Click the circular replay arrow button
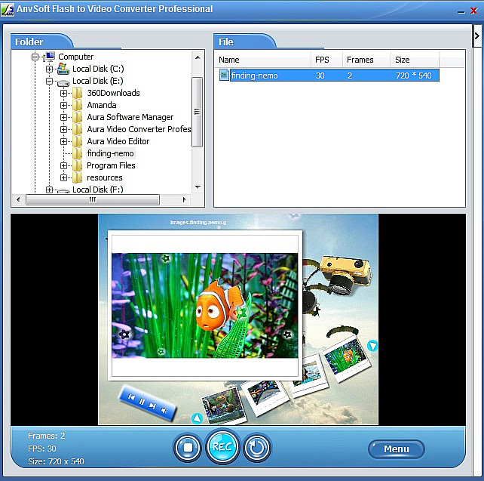 (x=257, y=447)
